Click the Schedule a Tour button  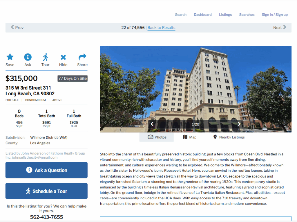(x=46, y=191)
